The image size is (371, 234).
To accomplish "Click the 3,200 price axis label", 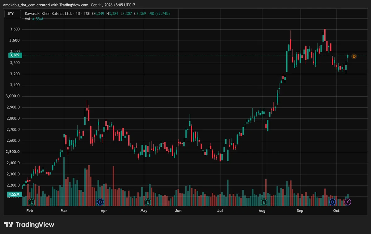I will click(x=15, y=74).
